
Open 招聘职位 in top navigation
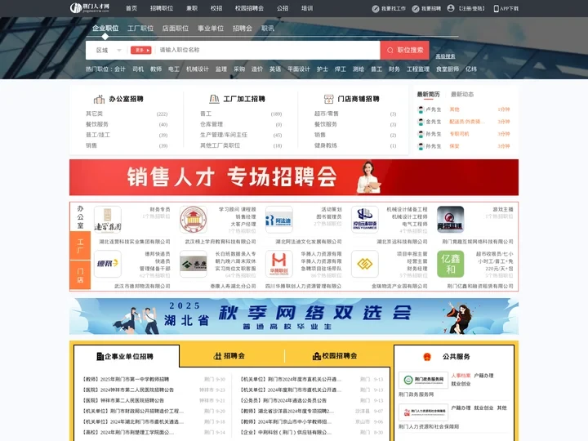pos(162,8)
